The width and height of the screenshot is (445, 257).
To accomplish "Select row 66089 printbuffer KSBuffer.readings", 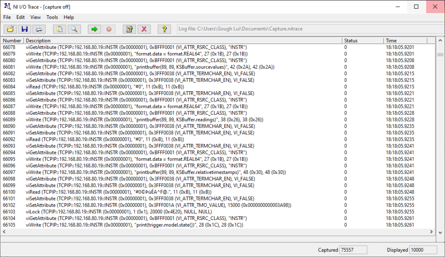I will pyautogui.click(x=218, y=120).
